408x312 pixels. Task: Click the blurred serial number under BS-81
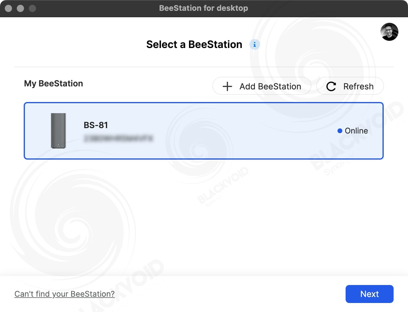(x=118, y=138)
